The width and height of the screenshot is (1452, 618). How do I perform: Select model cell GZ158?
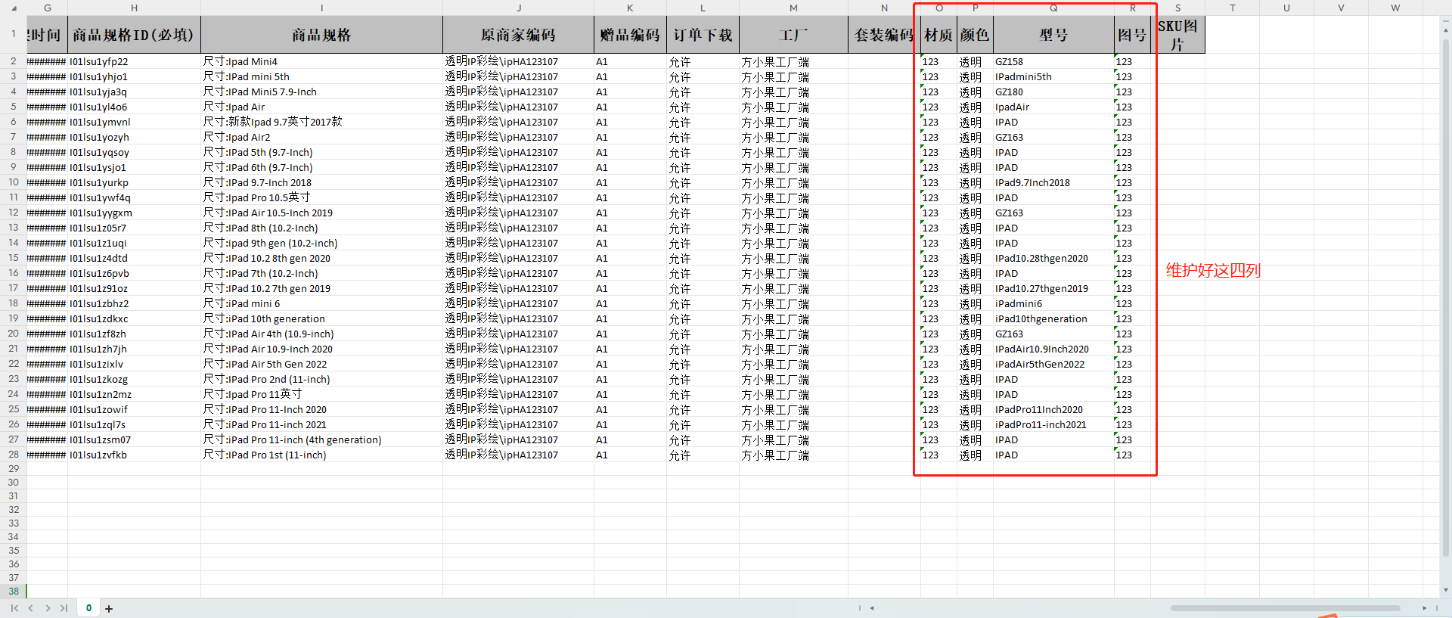click(x=1053, y=61)
